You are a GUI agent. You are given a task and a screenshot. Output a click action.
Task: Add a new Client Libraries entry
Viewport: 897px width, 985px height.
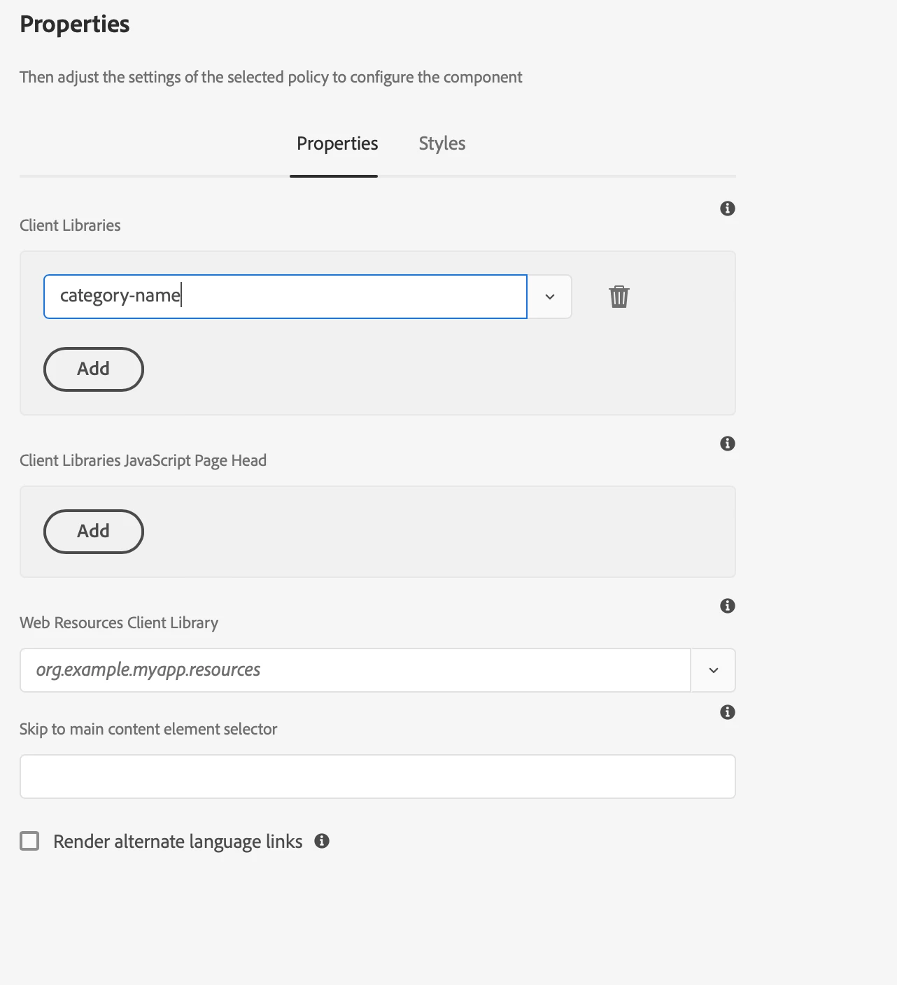click(x=94, y=369)
